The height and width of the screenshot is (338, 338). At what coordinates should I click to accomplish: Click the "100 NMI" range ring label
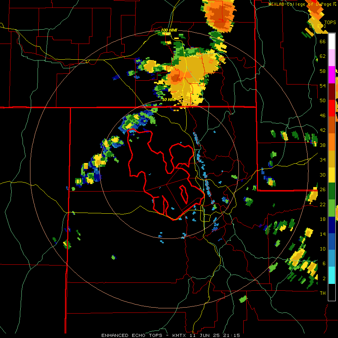169,30
